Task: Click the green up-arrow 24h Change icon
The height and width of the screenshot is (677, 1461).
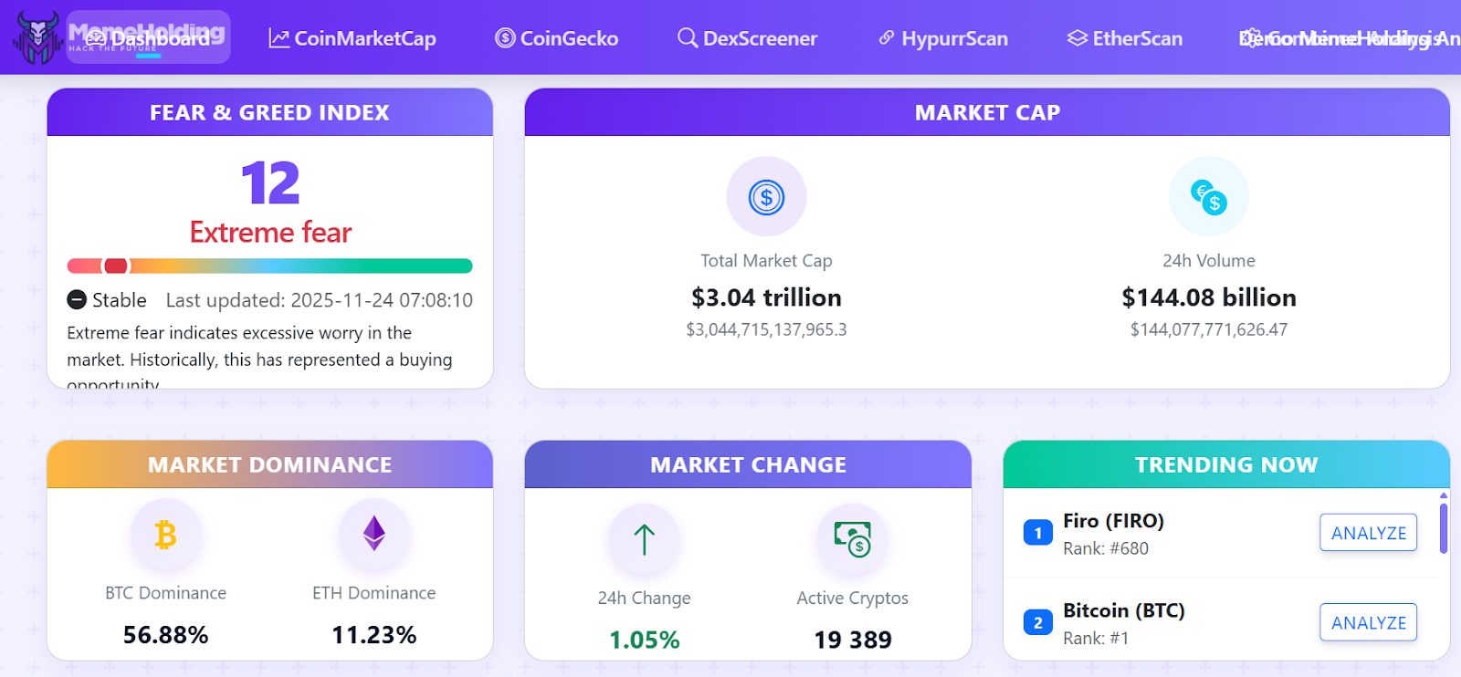Action: coord(644,539)
